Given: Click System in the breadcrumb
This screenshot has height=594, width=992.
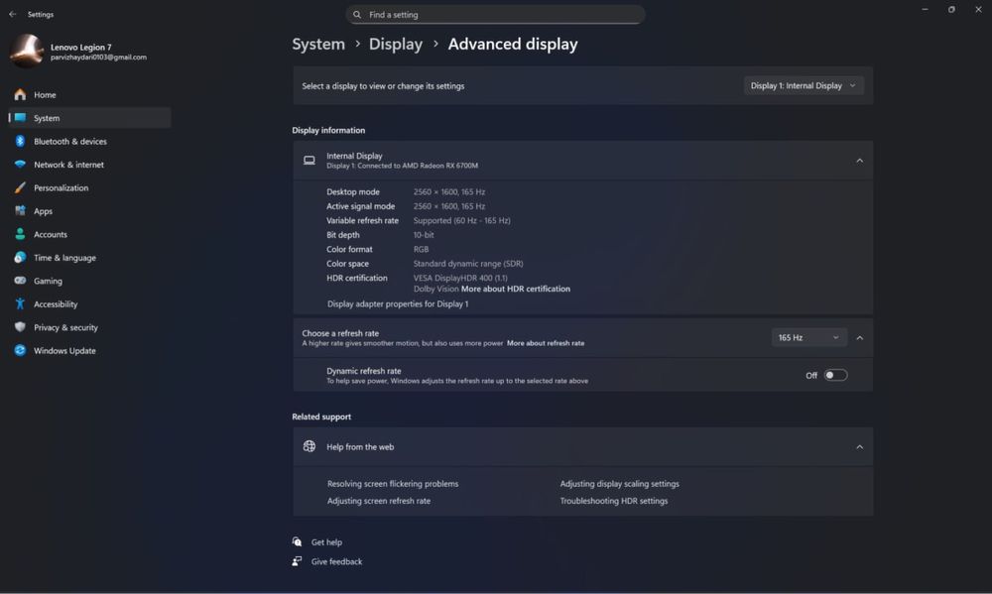Looking at the screenshot, I should (x=318, y=45).
